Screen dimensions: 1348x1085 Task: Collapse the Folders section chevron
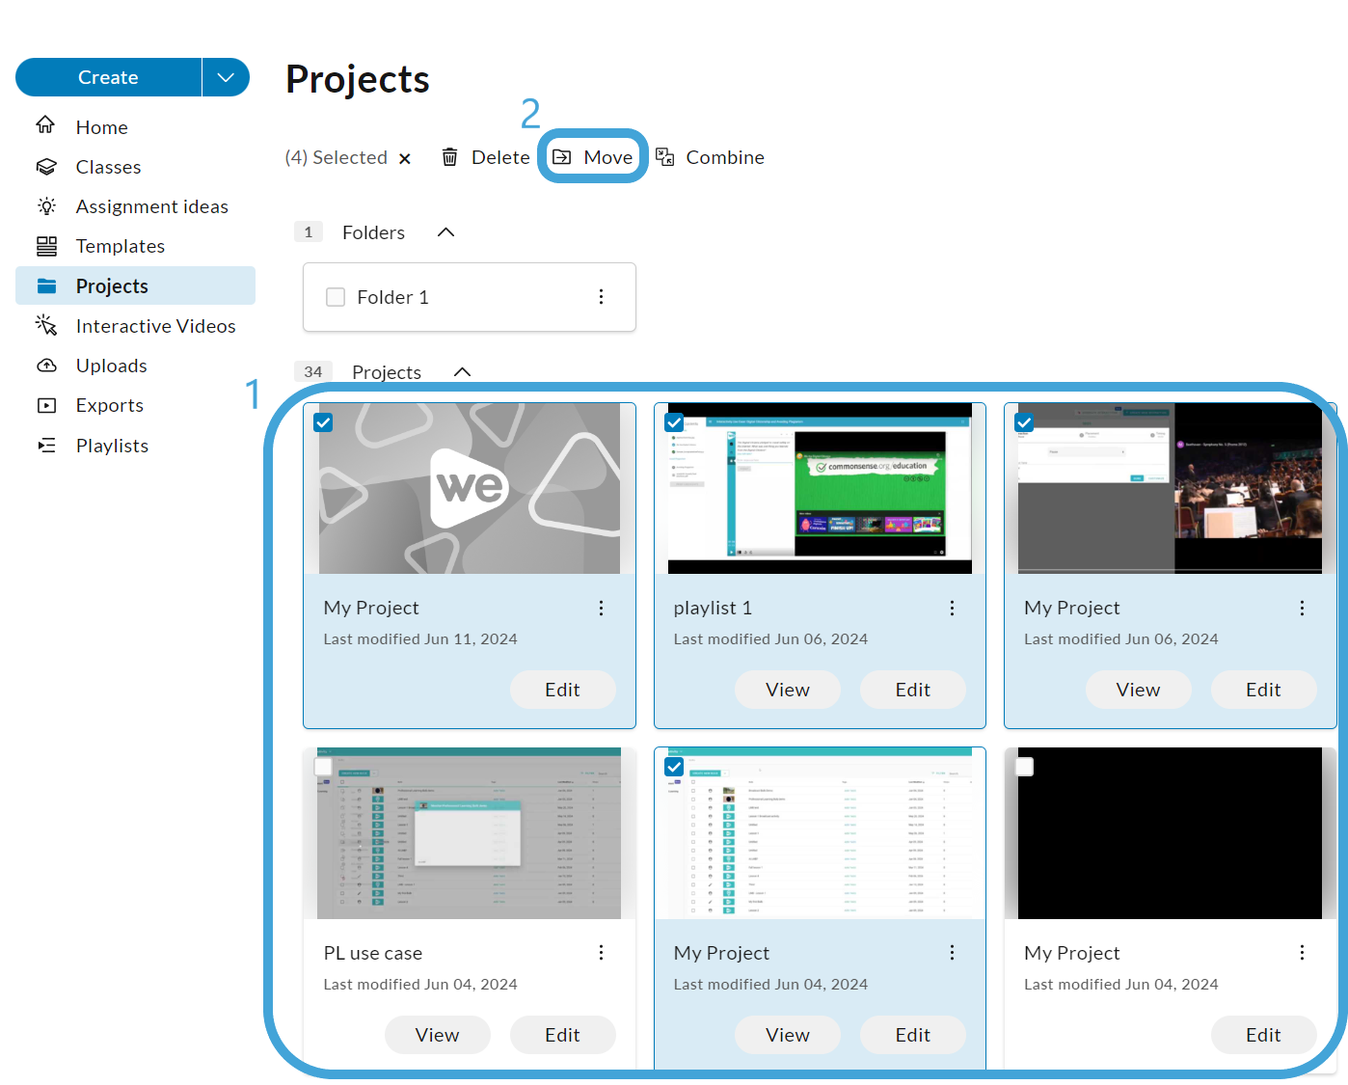(445, 232)
